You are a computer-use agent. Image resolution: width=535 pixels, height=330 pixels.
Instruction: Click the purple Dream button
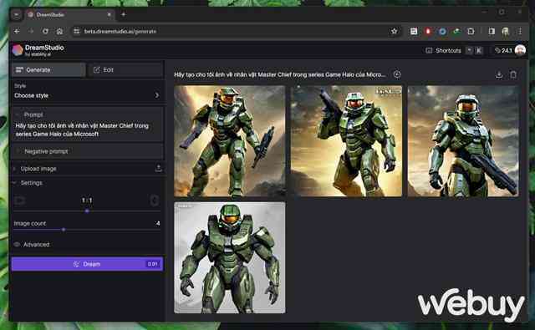point(87,264)
